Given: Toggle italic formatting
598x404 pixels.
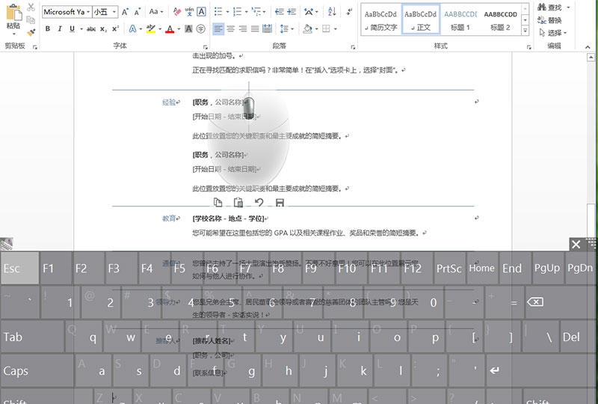Looking at the screenshot, I should 60,28.
